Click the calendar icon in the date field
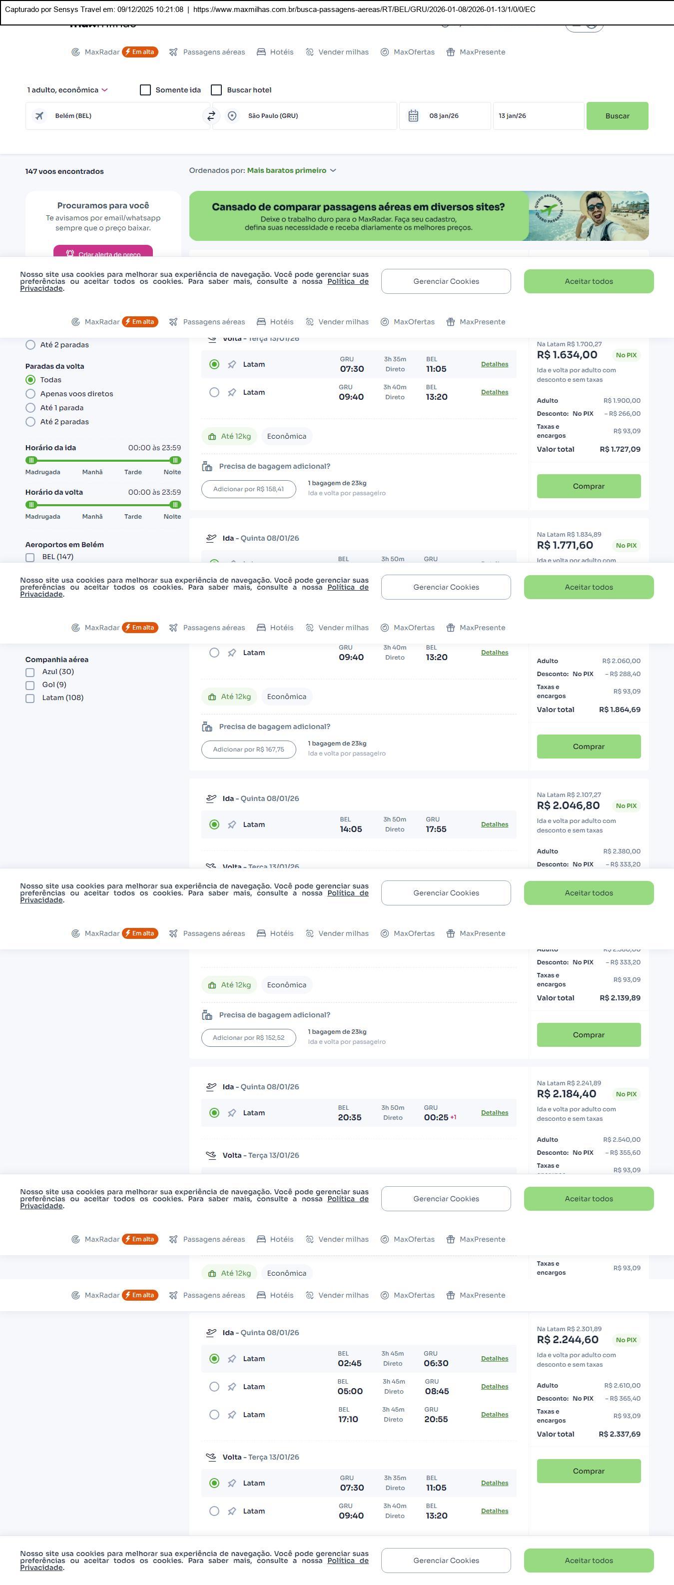This screenshot has height=1585, width=674. coord(413,115)
